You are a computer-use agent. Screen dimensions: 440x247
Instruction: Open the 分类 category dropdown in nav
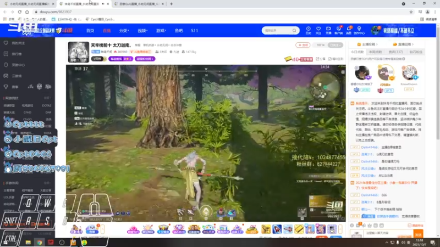point(124,31)
